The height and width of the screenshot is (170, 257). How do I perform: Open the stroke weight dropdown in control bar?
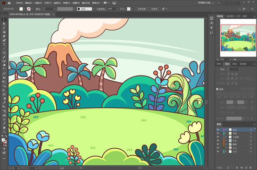(x=54, y=9)
